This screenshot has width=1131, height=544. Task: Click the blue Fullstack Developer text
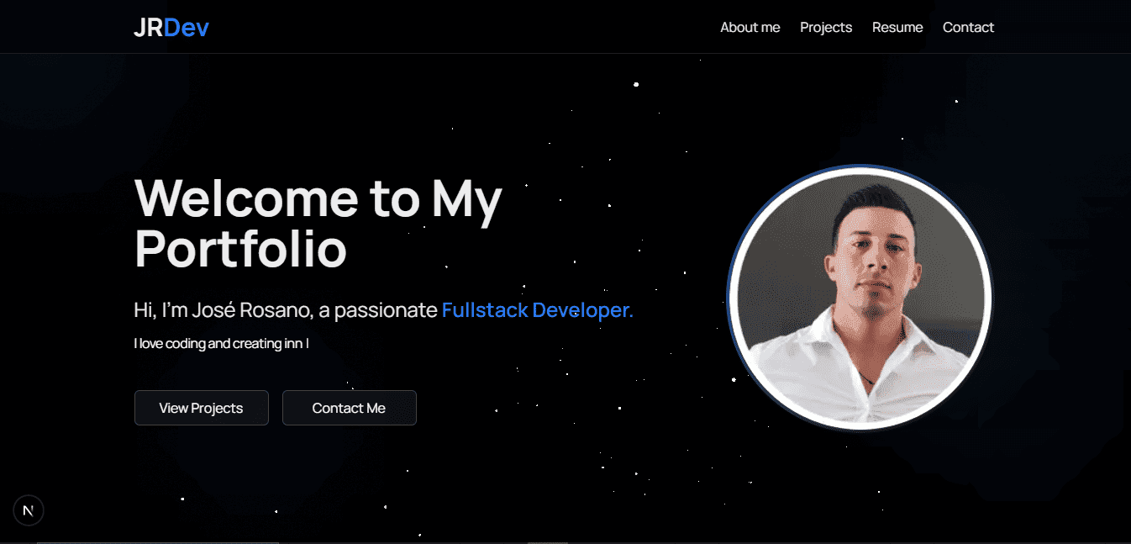point(538,310)
